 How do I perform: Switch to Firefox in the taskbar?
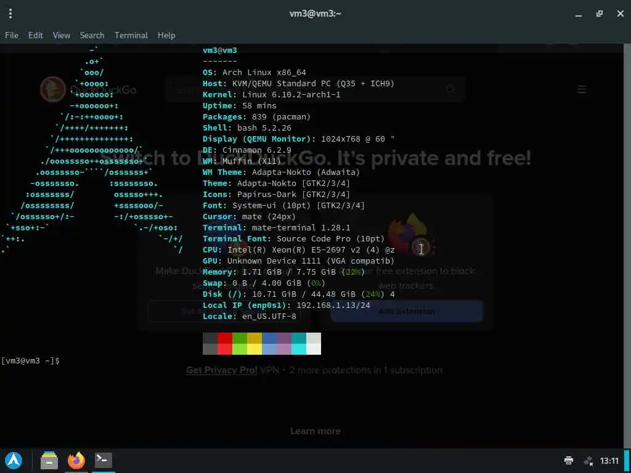[76, 461]
